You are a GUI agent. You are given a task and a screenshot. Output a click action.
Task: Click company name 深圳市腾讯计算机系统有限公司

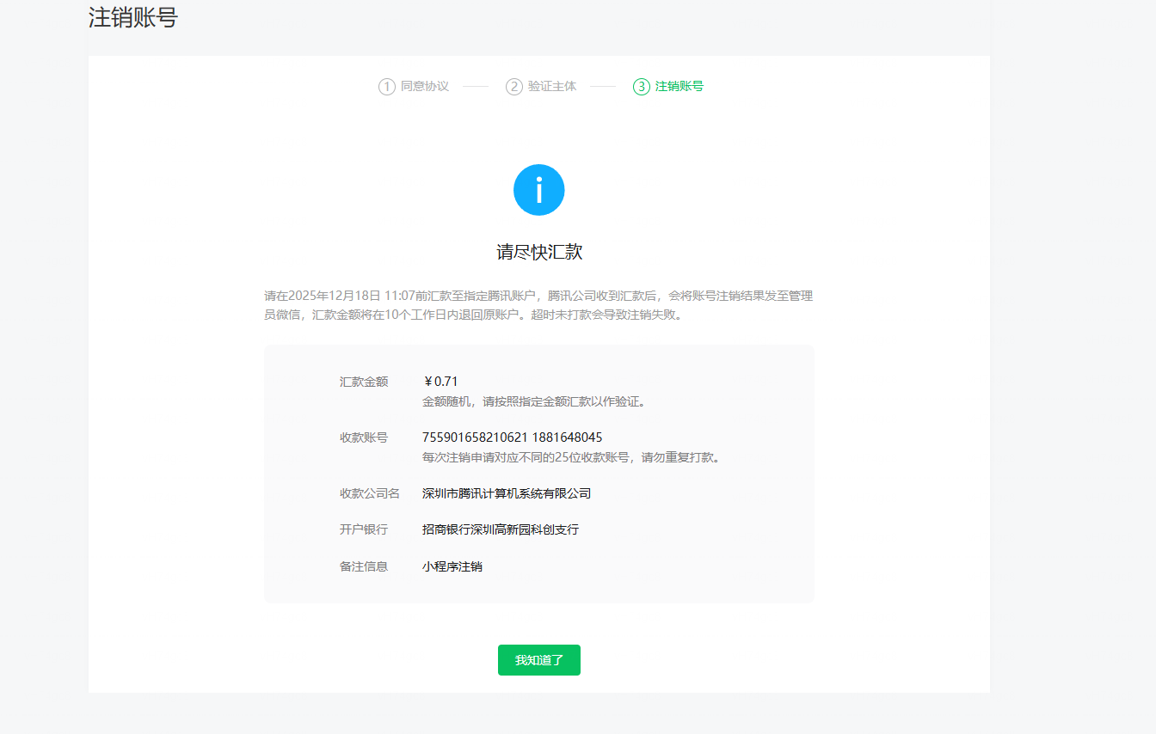(507, 493)
